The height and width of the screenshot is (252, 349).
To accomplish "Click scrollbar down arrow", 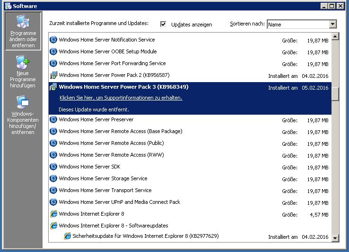I will pos(335,238).
